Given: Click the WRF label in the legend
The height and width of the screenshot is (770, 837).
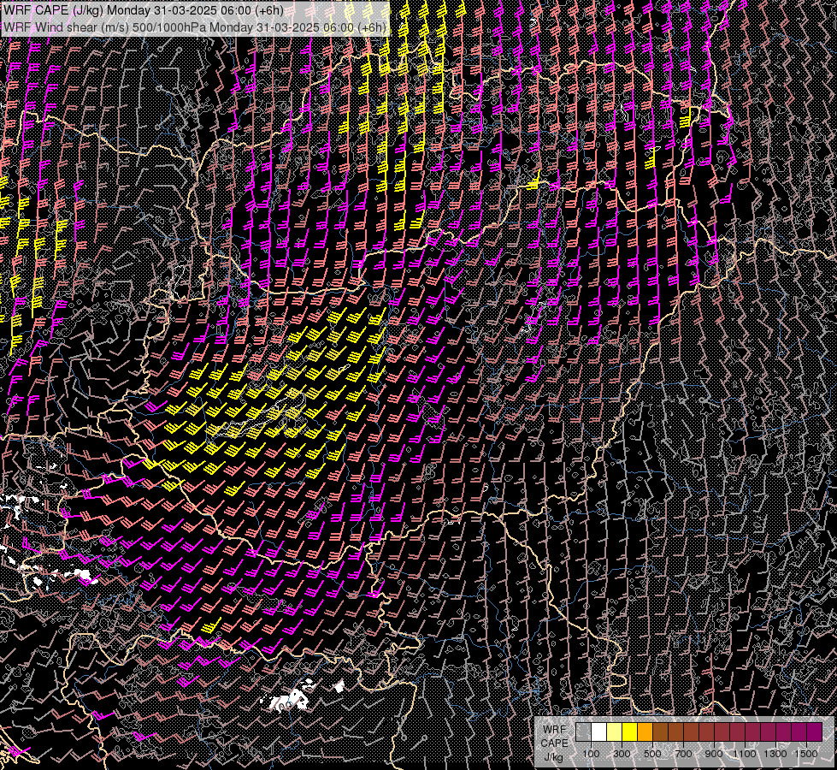Looking at the screenshot, I should [555, 730].
